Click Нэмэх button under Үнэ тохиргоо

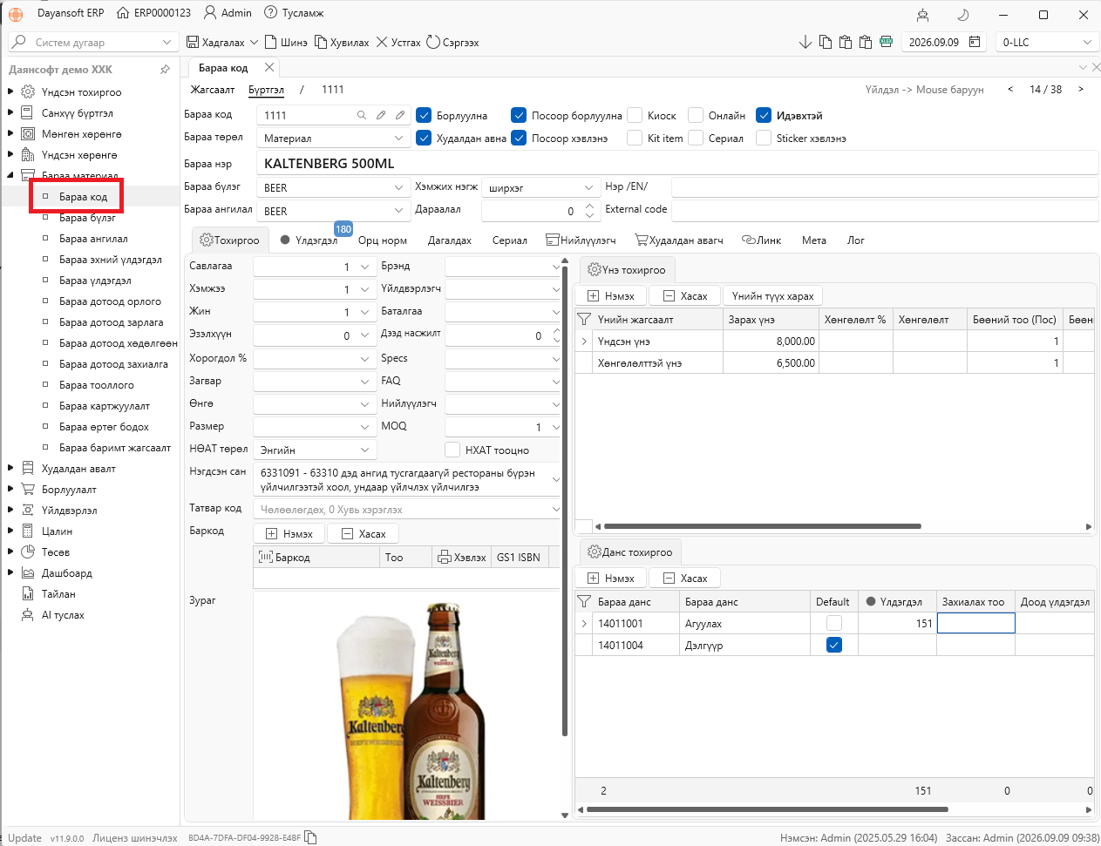click(611, 295)
